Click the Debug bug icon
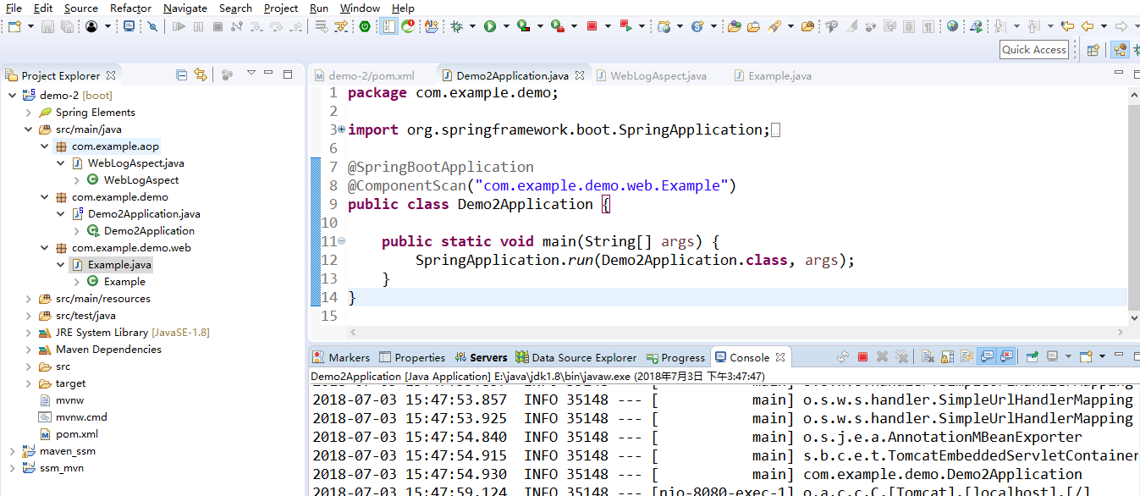This screenshot has height=496, width=1140. (456, 26)
